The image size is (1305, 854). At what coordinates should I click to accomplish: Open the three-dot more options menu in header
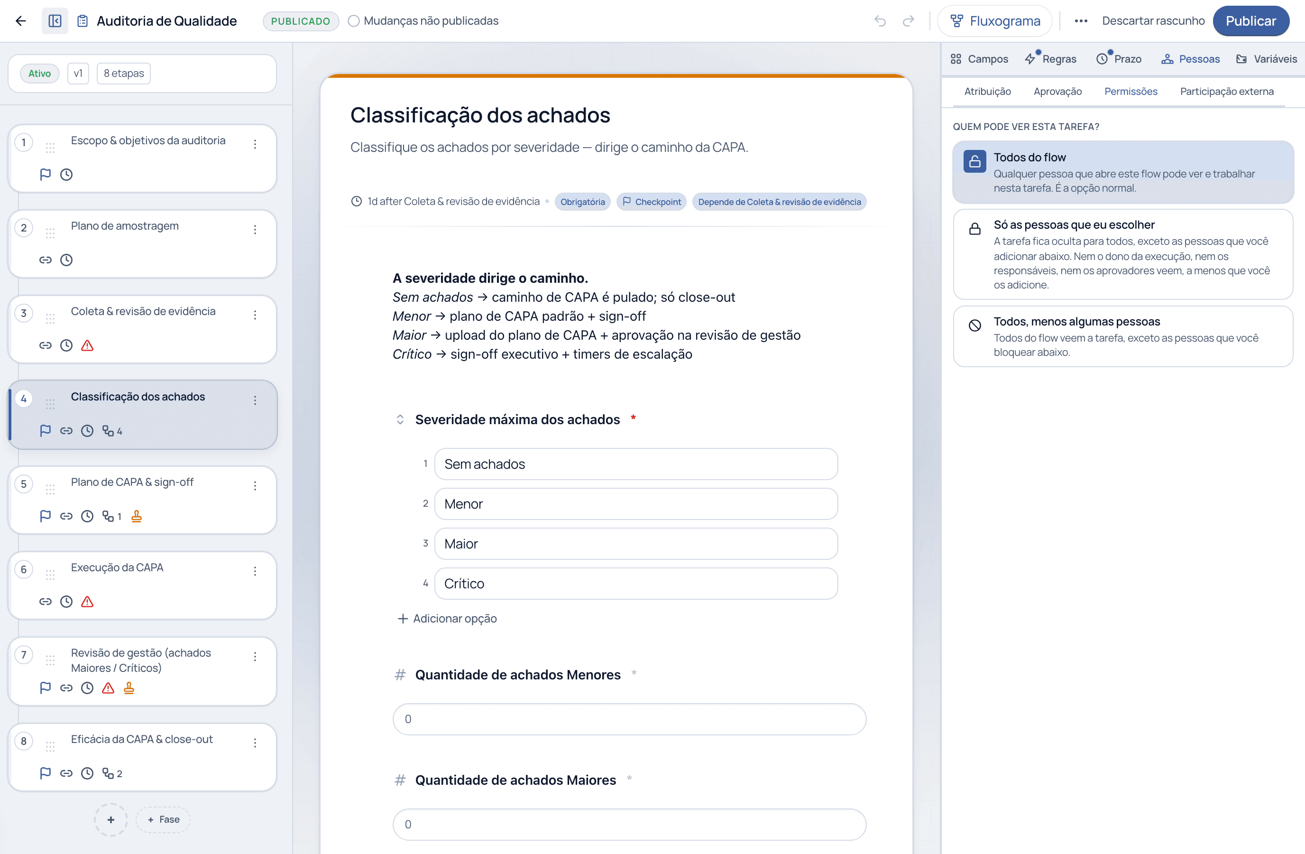[x=1080, y=21]
